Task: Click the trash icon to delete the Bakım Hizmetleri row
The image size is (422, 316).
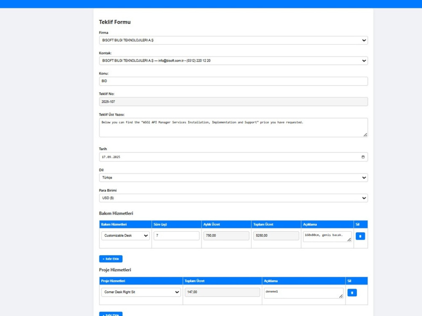Action: click(360, 236)
